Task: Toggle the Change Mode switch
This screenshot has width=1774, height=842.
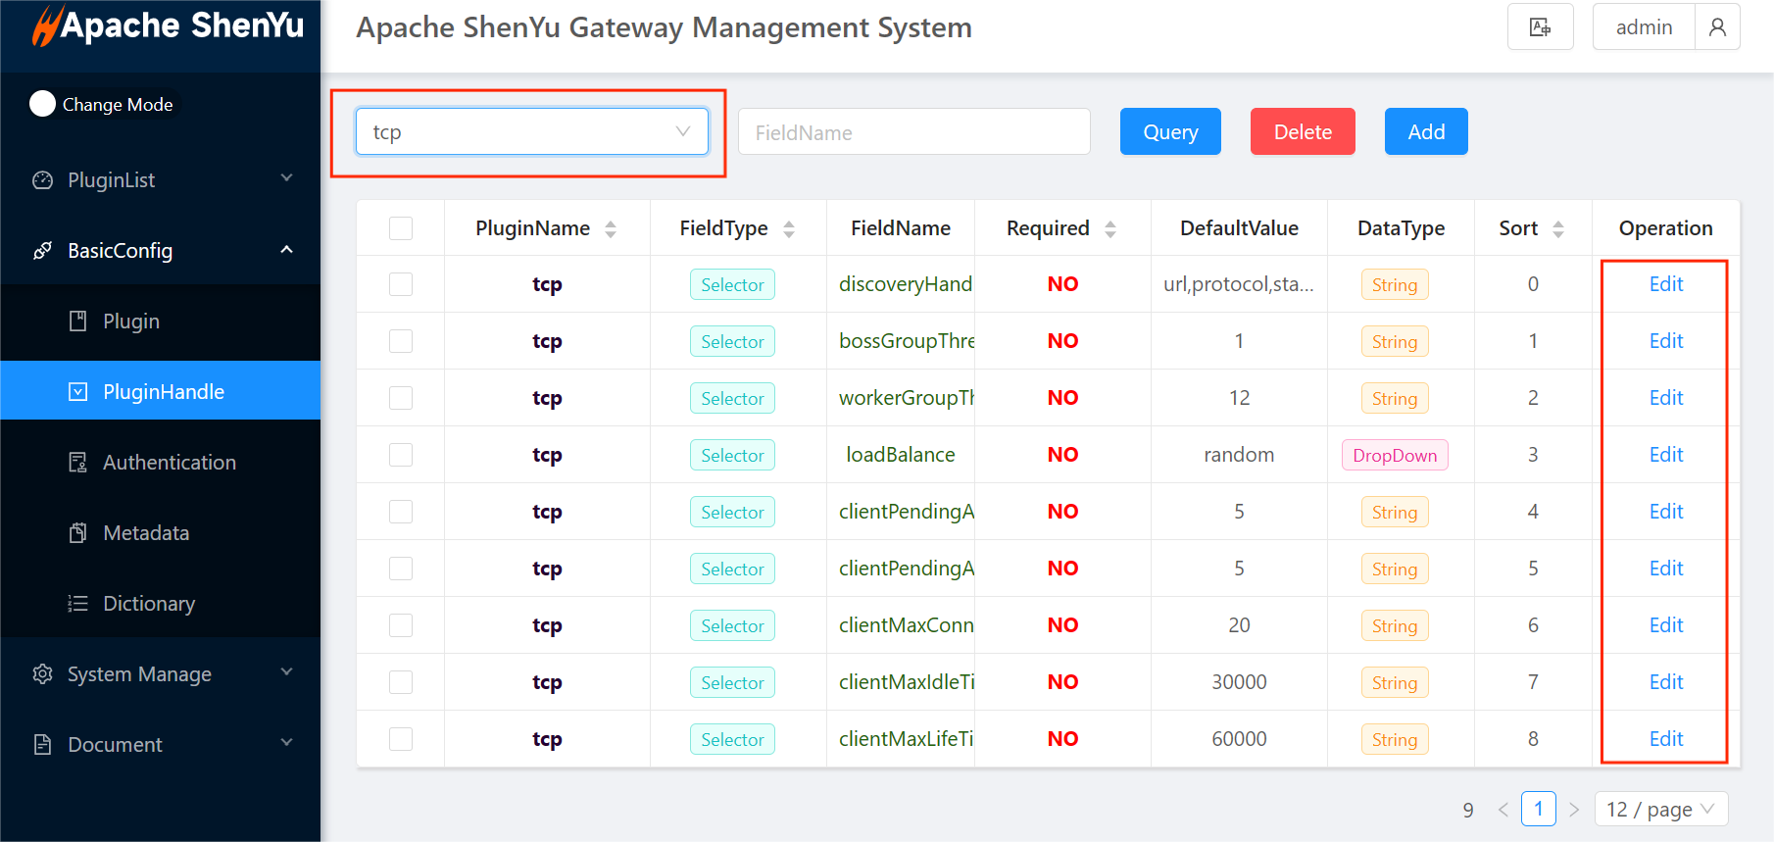Action: [43, 104]
